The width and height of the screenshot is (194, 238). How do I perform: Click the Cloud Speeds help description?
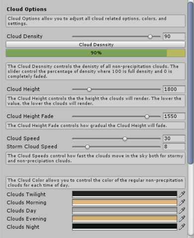click(x=96, y=158)
